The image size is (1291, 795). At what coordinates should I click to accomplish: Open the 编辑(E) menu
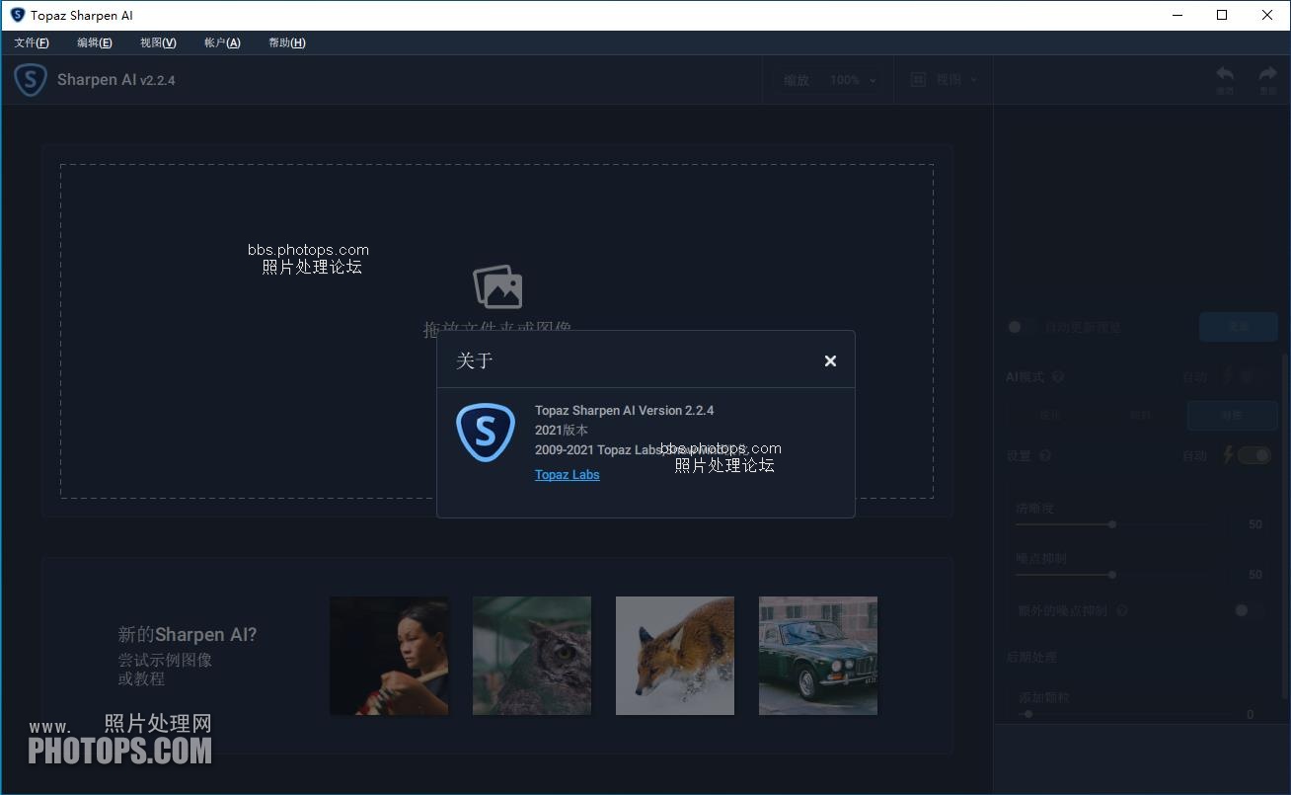click(x=95, y=42)
